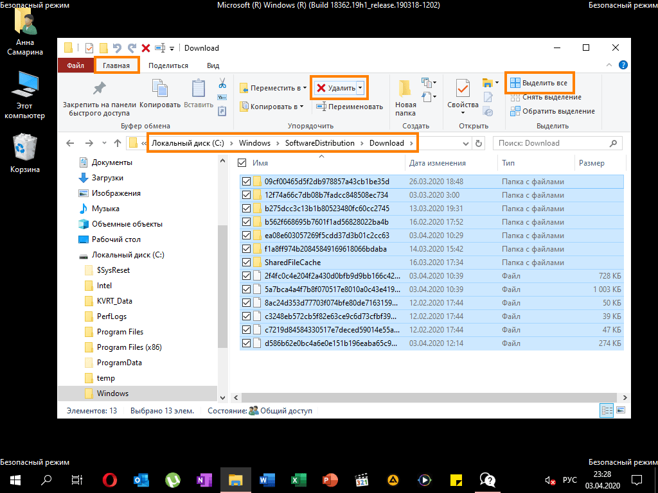This screenshot has height=493, width=658.
Task: Switch to details view layout icon
Action: [607, 410]
